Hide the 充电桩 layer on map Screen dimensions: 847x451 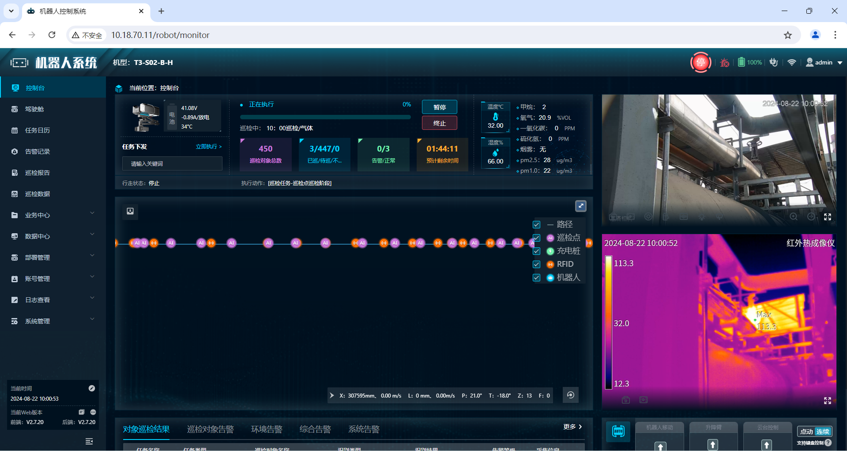click(x=536, y=251)
